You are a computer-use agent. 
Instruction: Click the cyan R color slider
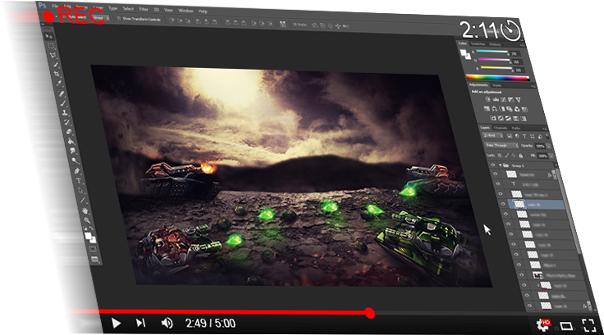click(492, 51)
